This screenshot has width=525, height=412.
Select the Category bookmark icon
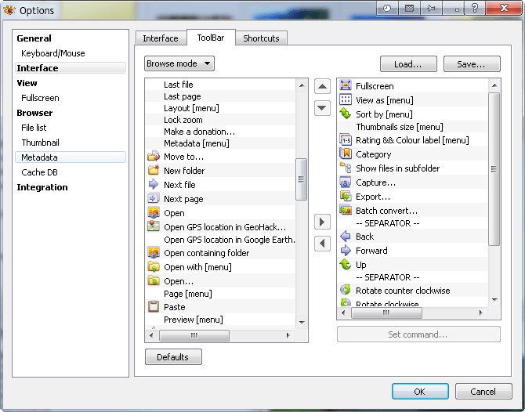[x=346, y=154]
